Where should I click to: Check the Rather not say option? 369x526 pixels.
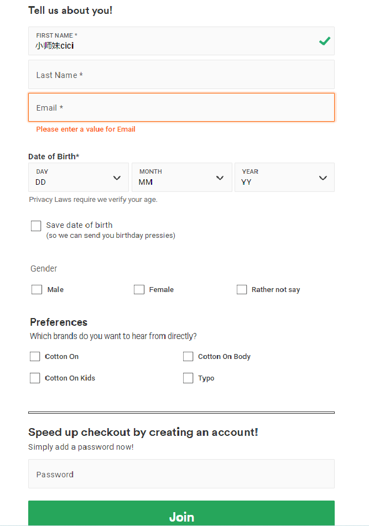pos(242,289)
